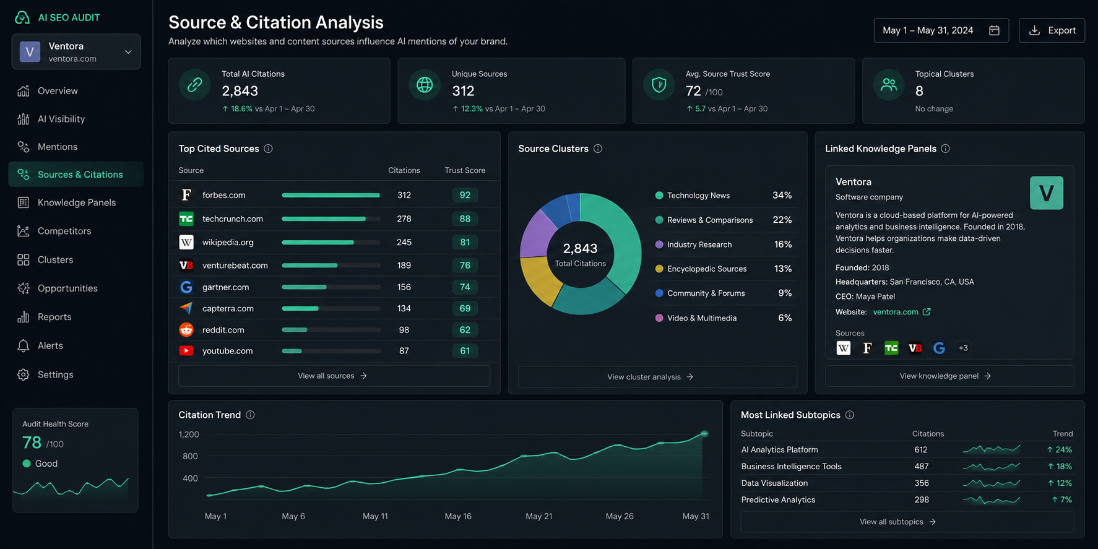
Task: Click Technology News legend color dot
Action: 659,196
